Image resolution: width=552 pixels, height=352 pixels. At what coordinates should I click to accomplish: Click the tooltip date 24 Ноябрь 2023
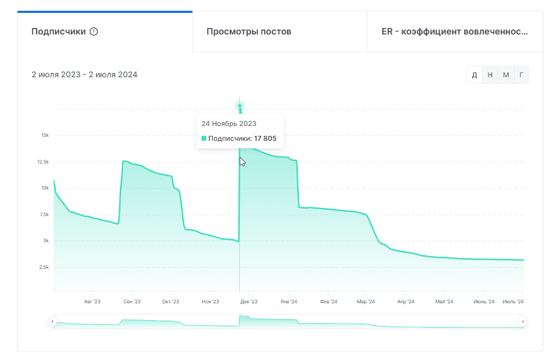[x=228, y=124]
